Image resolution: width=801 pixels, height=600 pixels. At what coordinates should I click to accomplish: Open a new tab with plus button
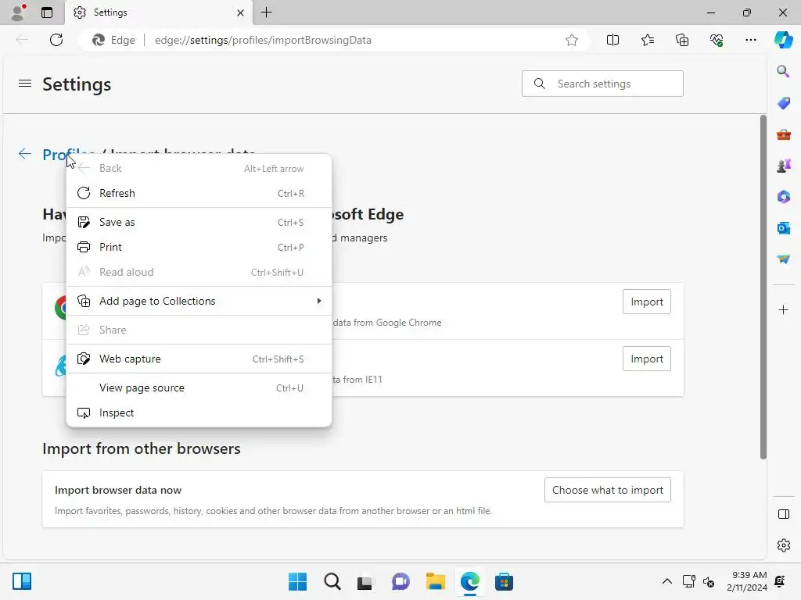coord(266,12)
